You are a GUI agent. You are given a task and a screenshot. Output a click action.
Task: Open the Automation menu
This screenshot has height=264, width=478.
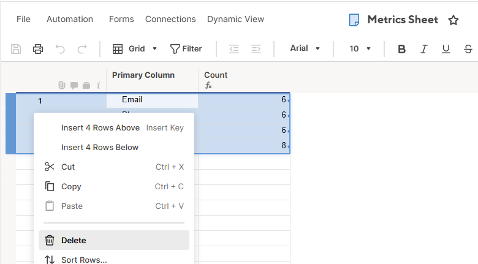point(70,19)
